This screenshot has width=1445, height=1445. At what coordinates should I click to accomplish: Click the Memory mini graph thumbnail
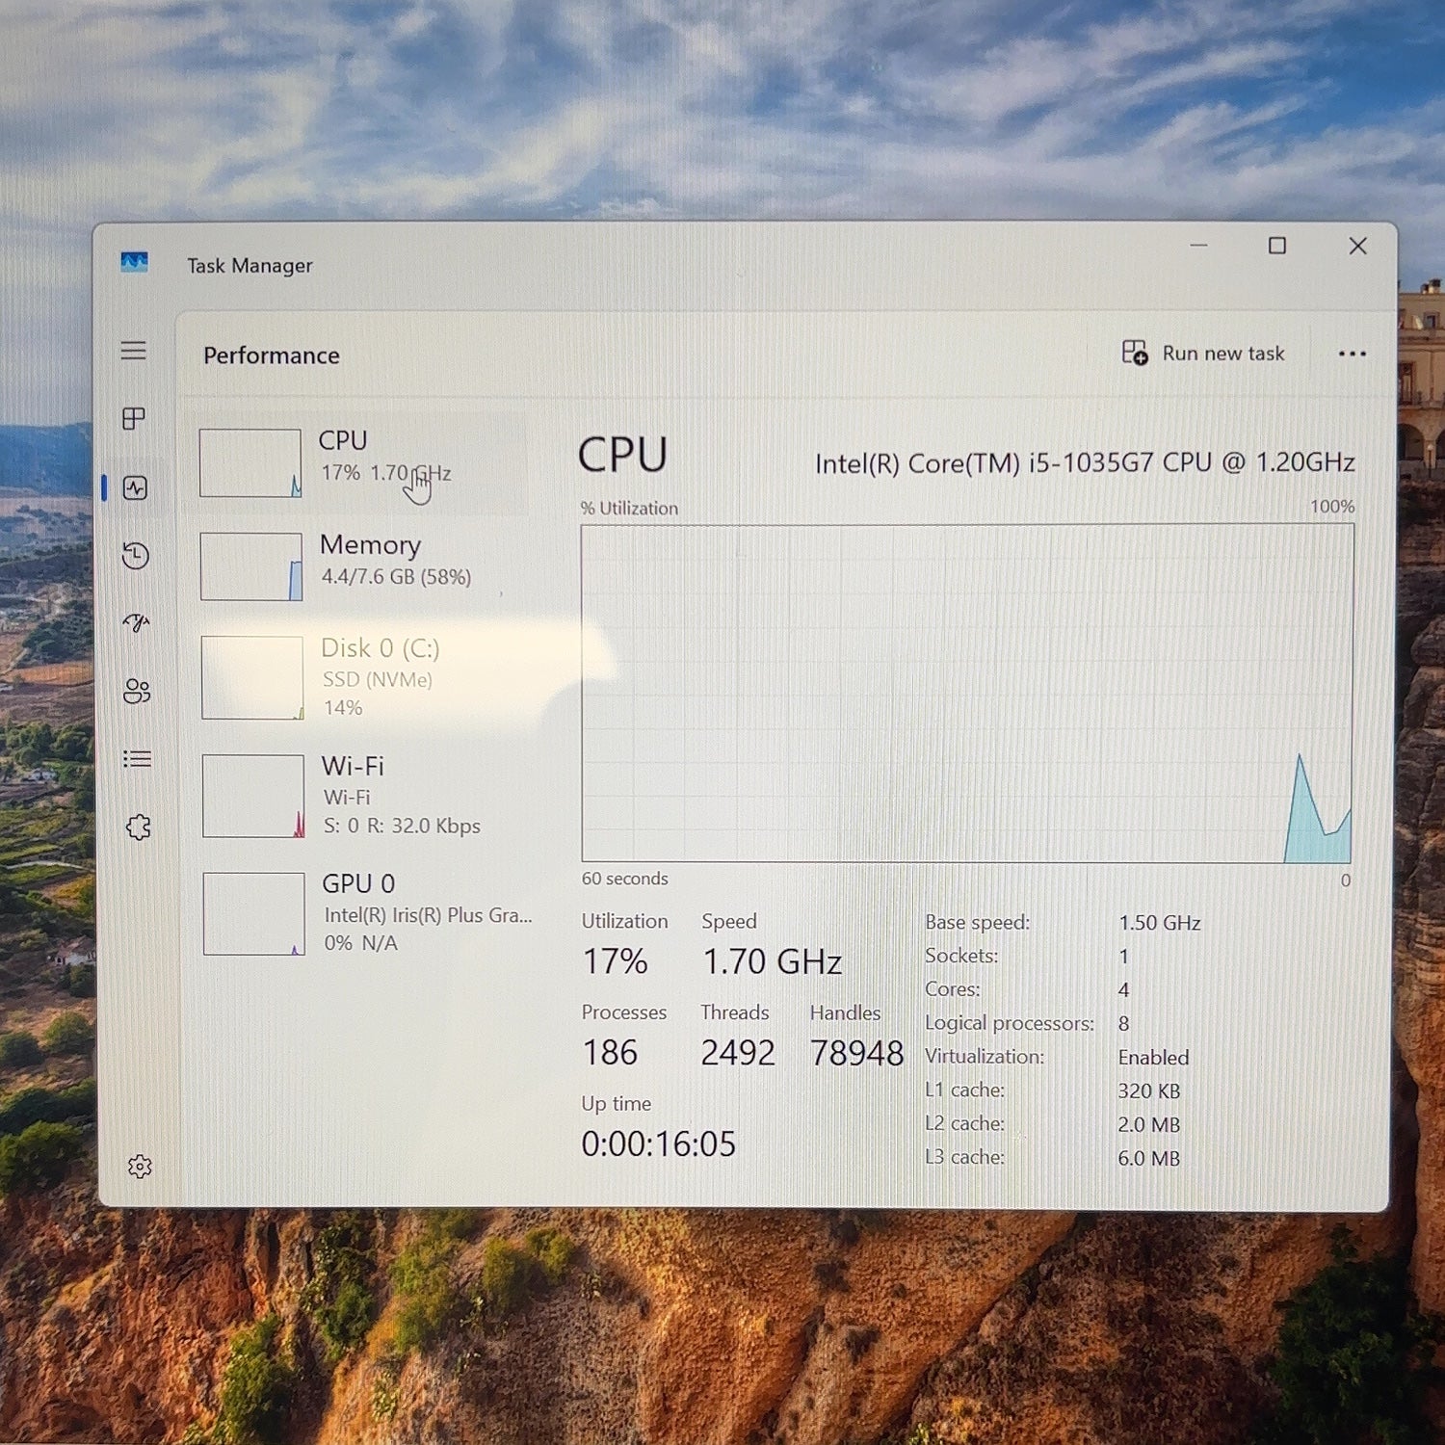[251, 566]
